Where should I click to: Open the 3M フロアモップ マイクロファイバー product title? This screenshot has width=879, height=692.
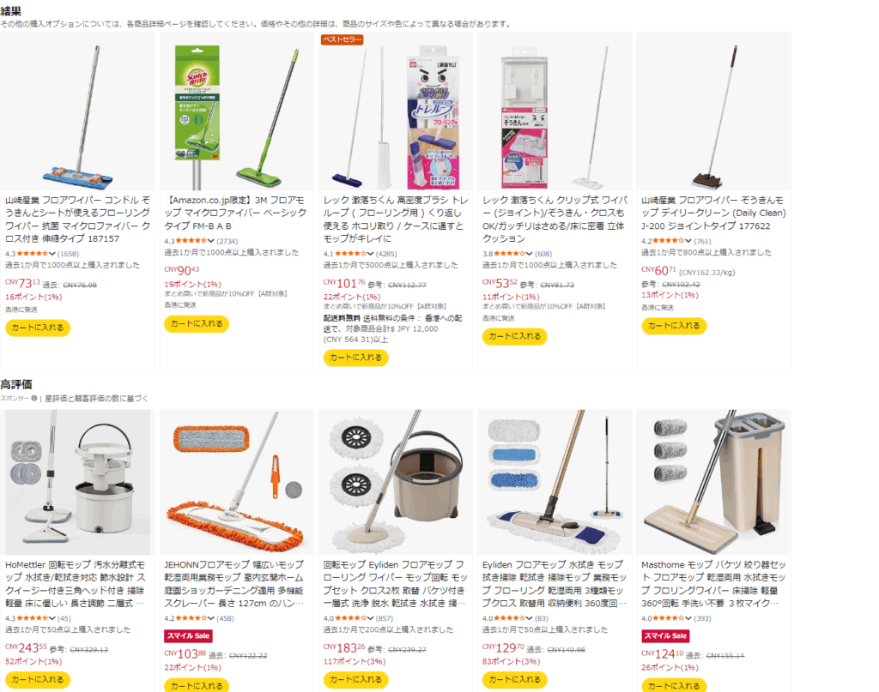pos(235,213)
